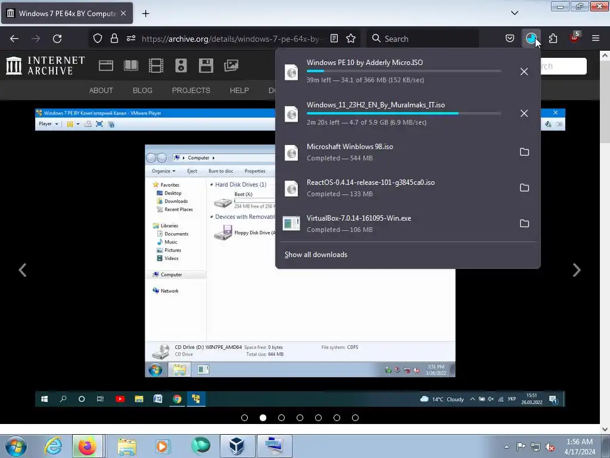This screenshot has width=610, height=458.
Task: Open a new tab with plus button
Action: point(145,13)
